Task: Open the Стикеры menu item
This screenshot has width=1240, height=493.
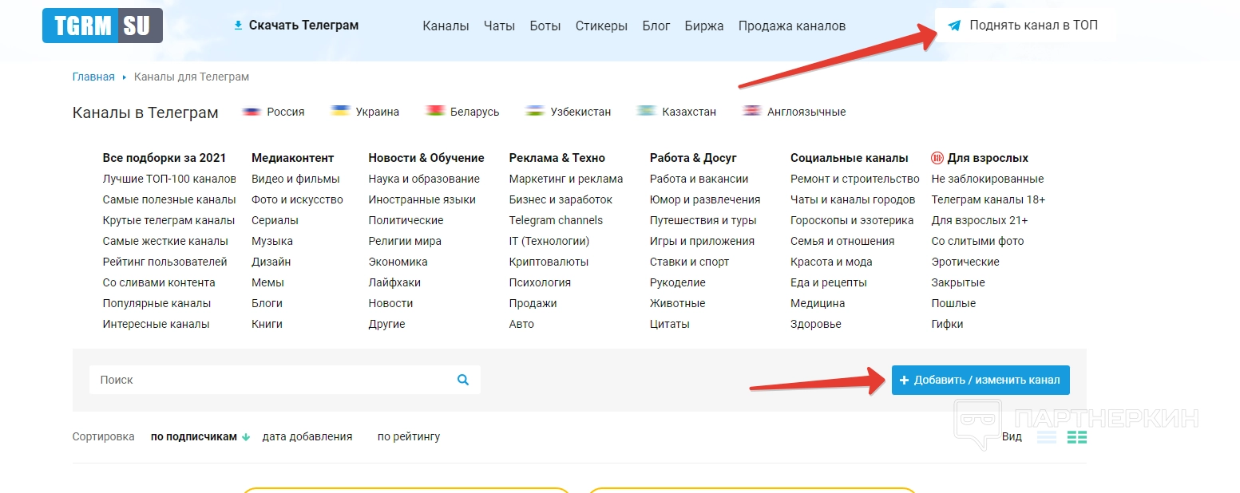Action: point(601,26)
